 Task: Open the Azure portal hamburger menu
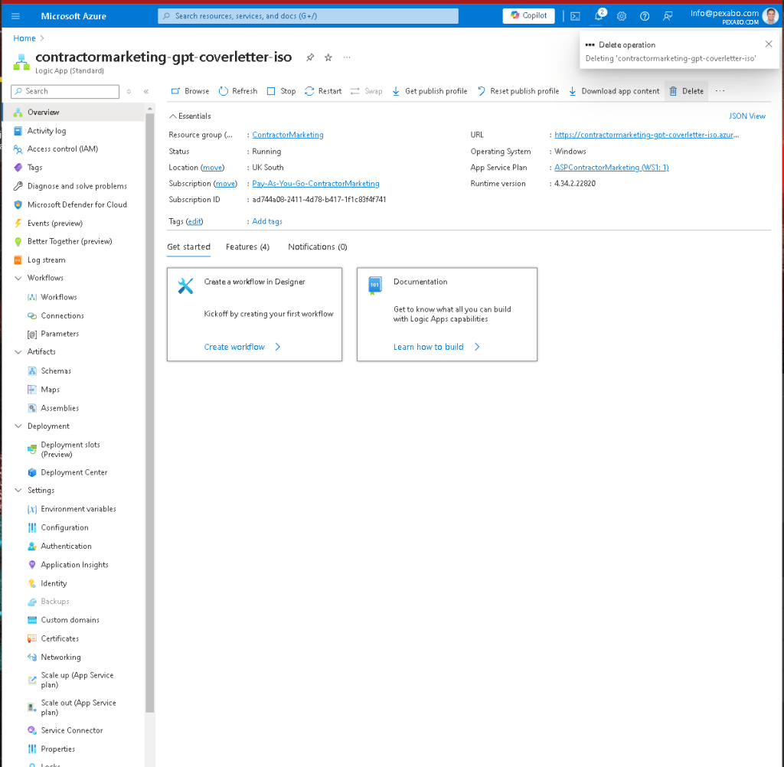(15, 16)
